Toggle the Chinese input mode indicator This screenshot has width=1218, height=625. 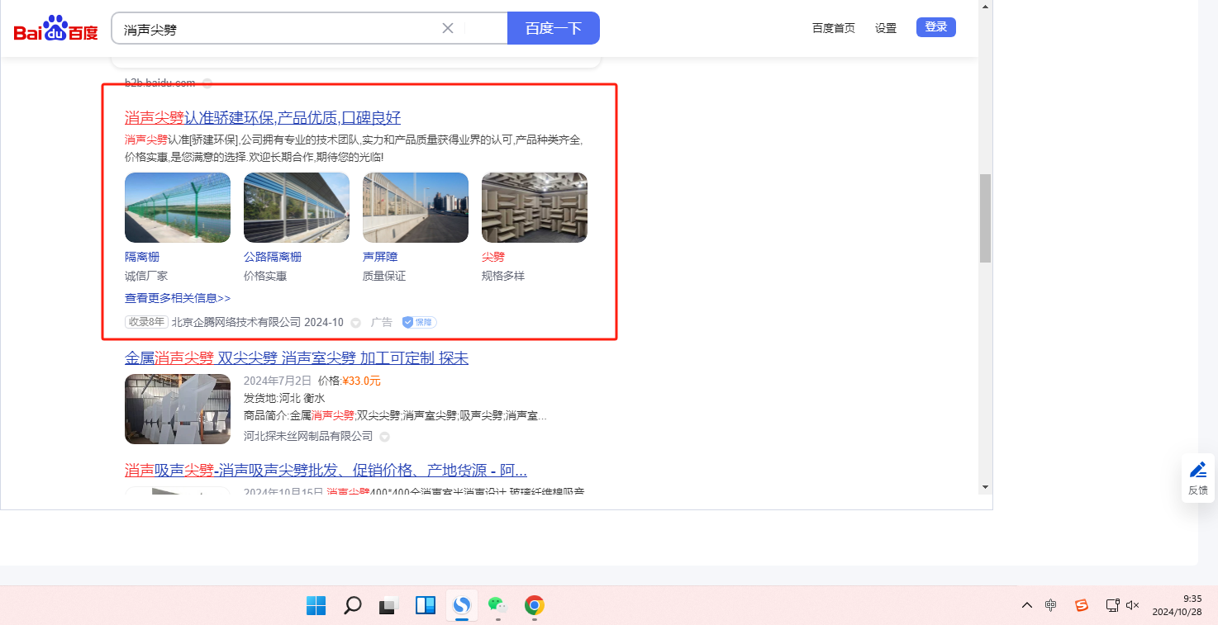1050,605
